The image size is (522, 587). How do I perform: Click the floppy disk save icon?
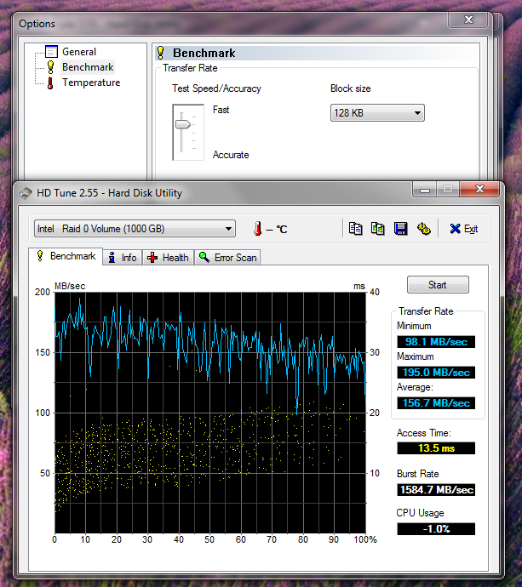(401, 229)
